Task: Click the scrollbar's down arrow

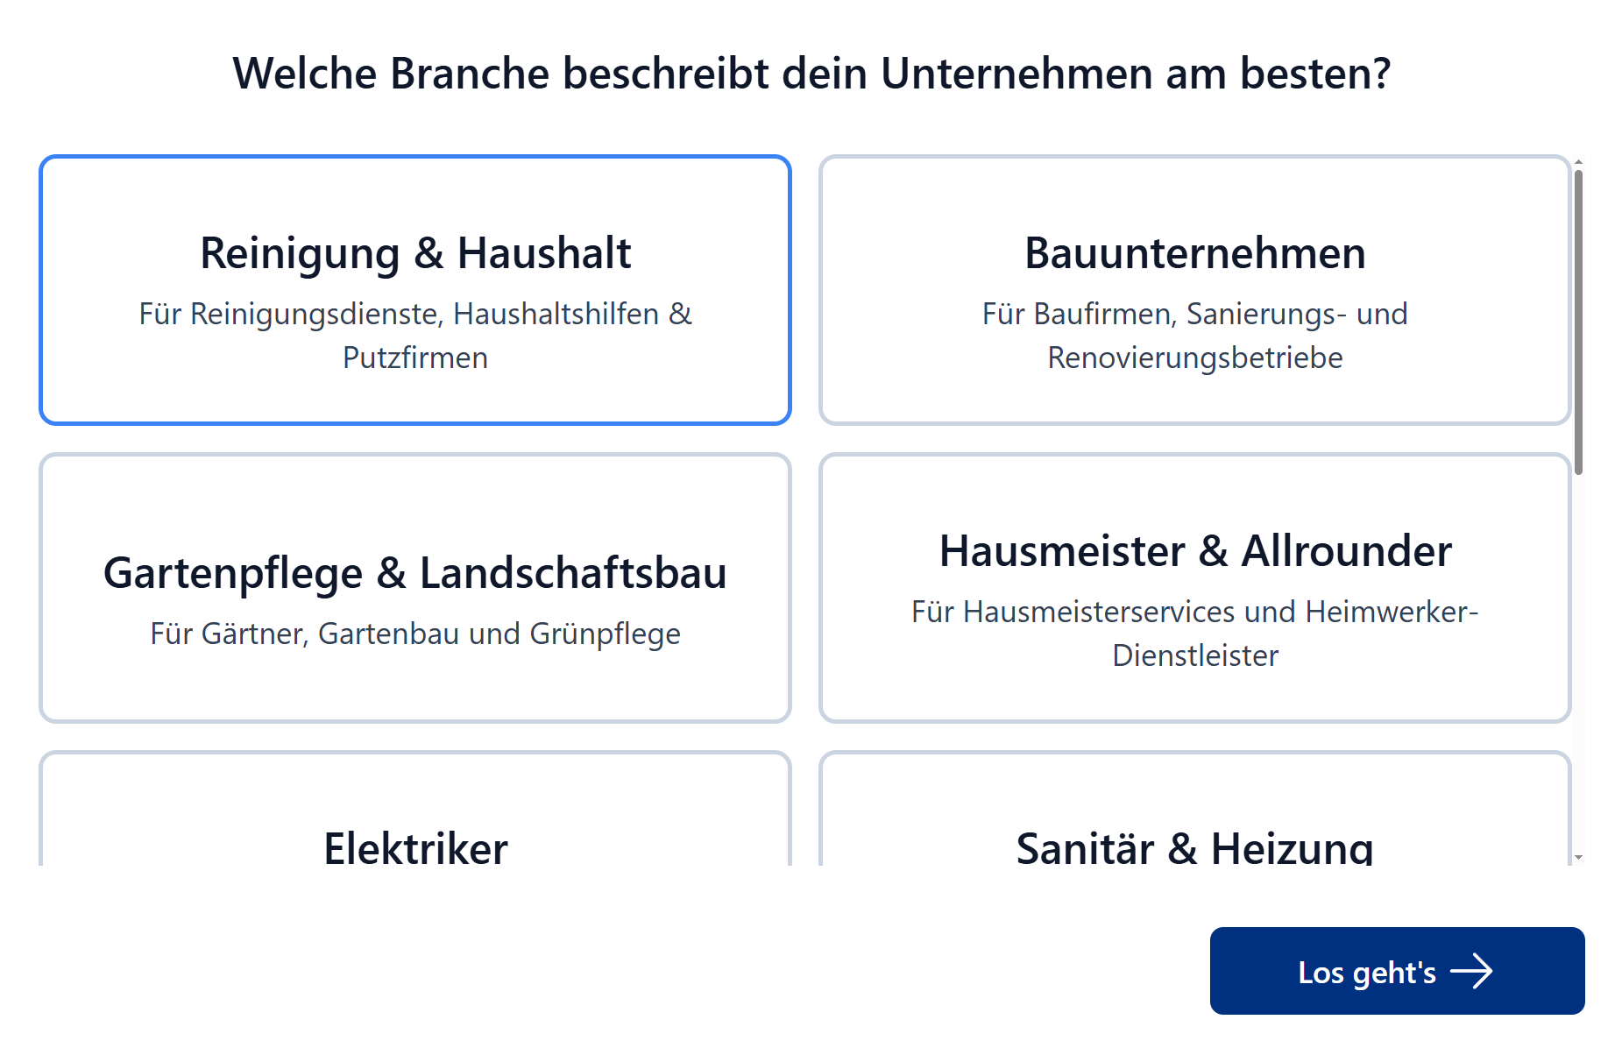Action: point(1578,857)
